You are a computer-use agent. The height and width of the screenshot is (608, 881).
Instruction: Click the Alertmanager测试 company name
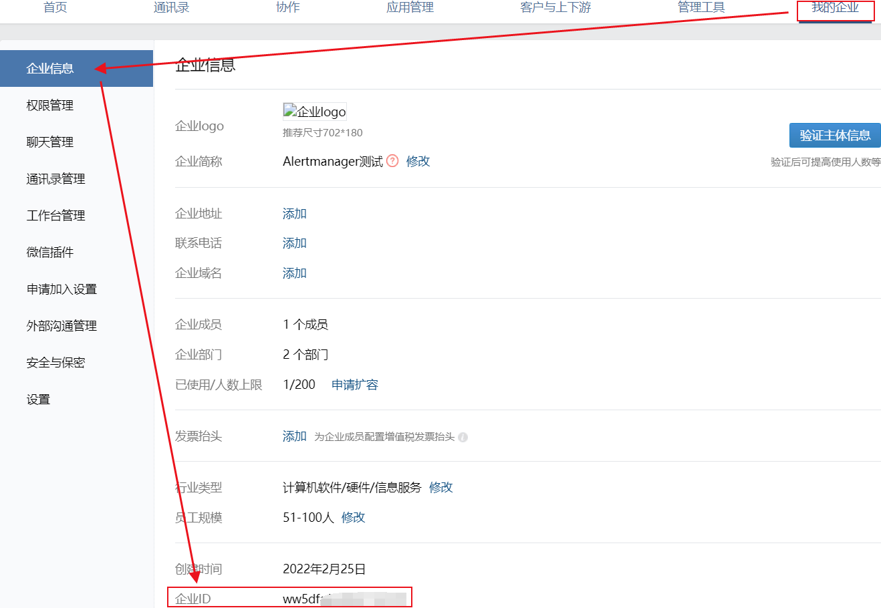tap(333, 161)
